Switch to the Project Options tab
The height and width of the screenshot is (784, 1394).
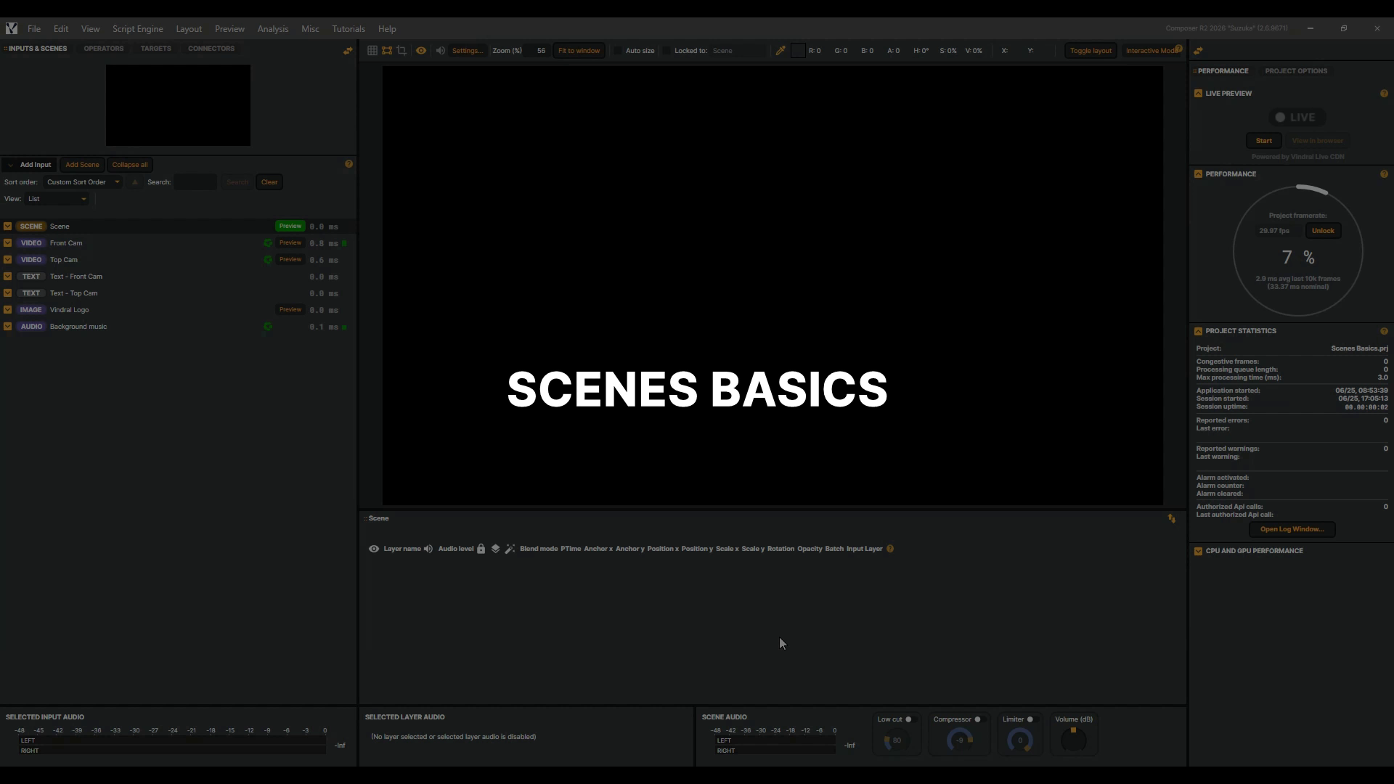coord(1296,71)
